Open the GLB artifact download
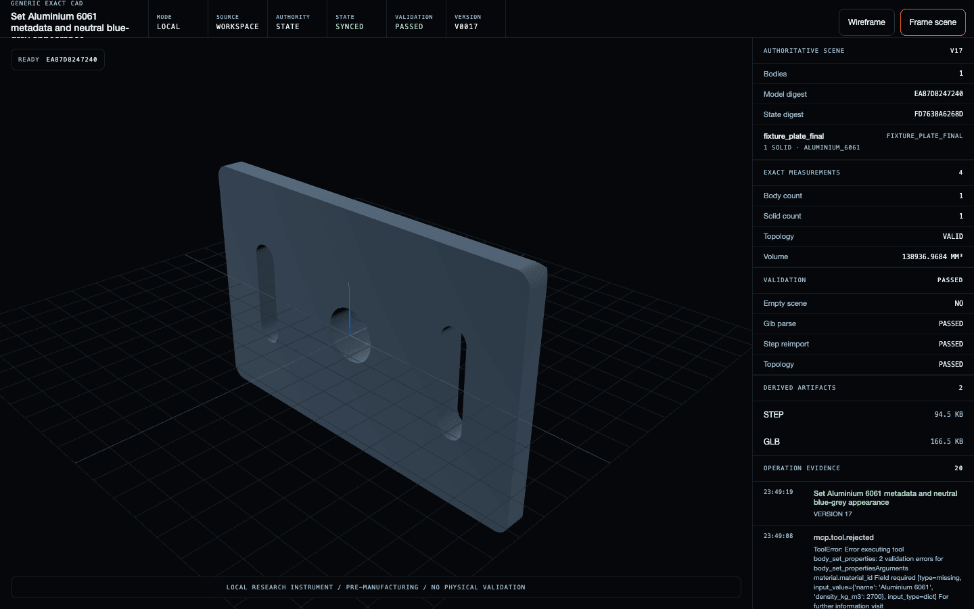Image resolution: width=974 pixels, height=609 pixels. click(x=863, y=442)
